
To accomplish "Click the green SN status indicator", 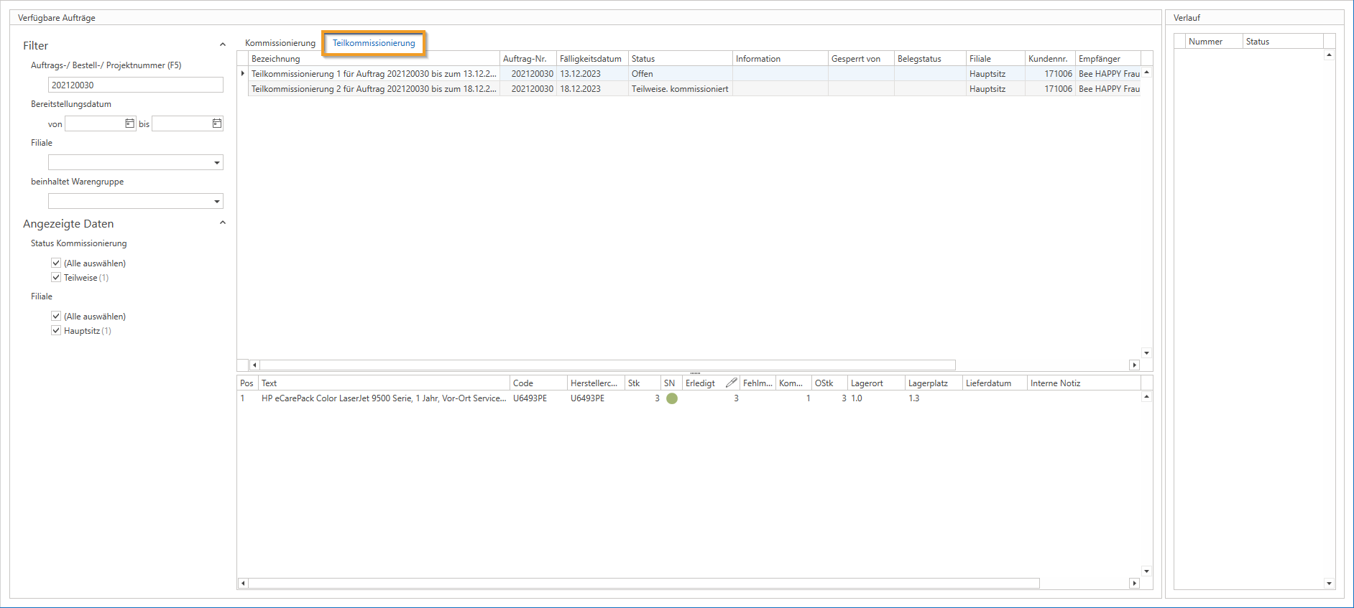I will [x=672, y=398].
